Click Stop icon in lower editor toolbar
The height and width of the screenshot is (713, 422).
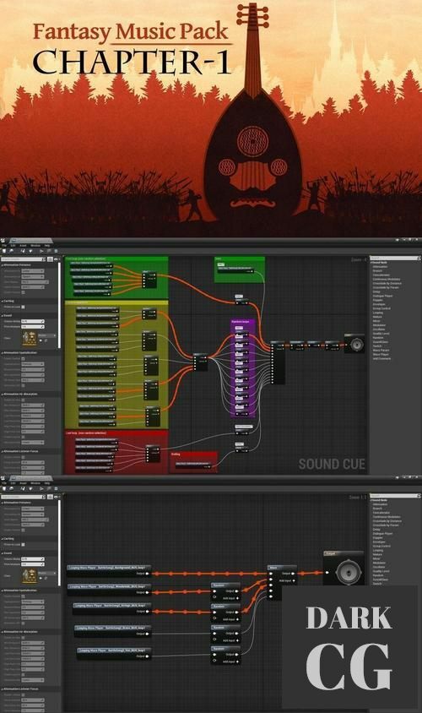tap(56, 488)
